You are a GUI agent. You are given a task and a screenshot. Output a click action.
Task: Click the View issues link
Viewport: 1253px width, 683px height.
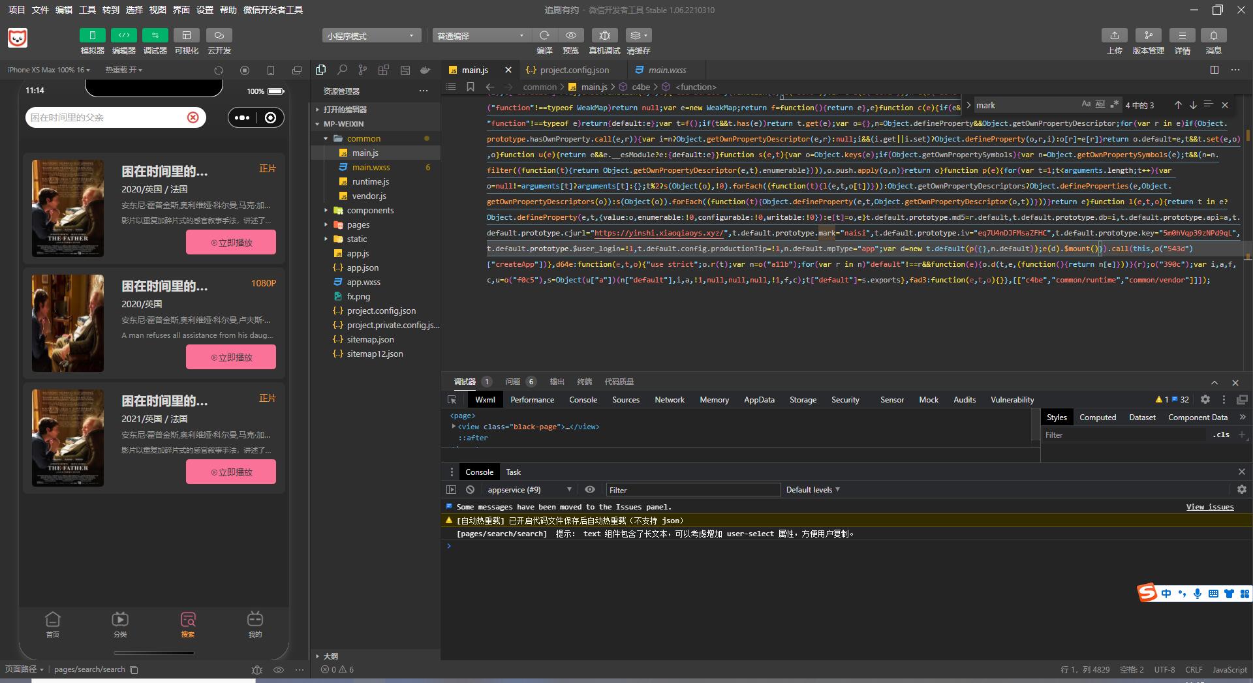tap(1209, 507)
